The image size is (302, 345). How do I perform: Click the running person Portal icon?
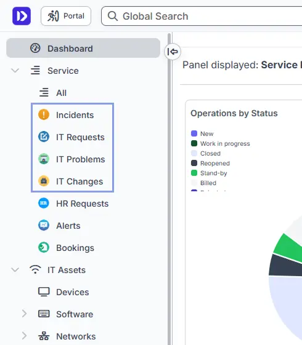54,16
